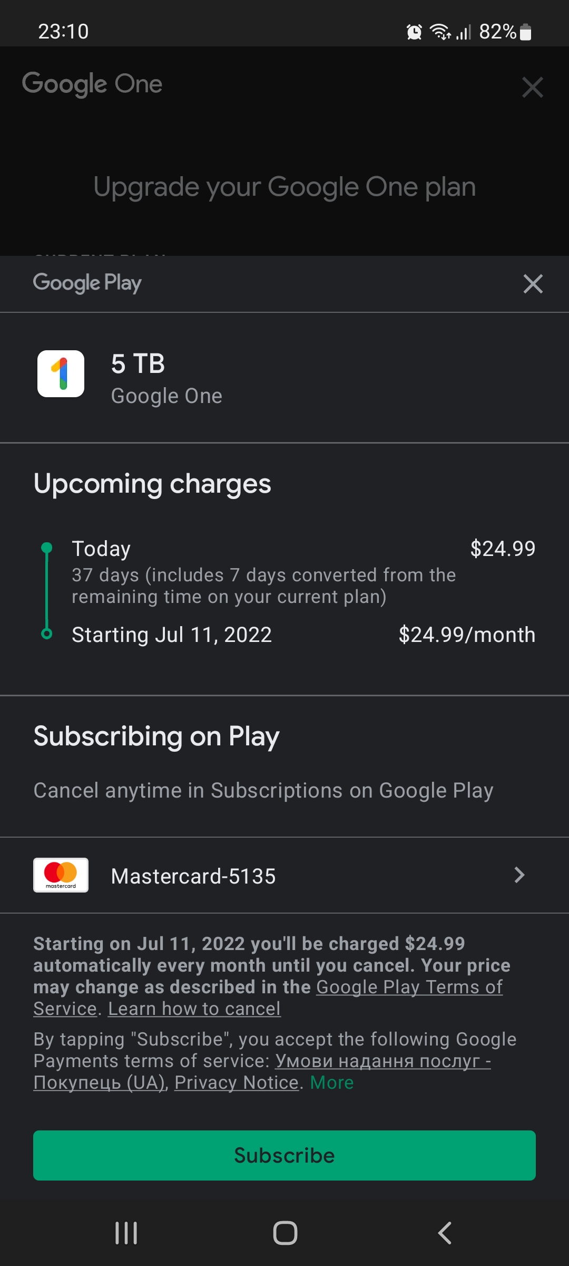Tap the Wi-Fi status icon
The image size is (569, 1266).
pos(440,32)
